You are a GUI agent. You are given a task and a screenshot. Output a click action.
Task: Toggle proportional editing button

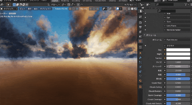tap(78, 5)
